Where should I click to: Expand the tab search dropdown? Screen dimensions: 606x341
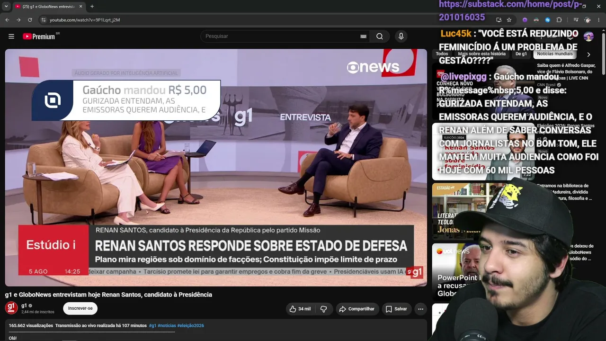6,6
